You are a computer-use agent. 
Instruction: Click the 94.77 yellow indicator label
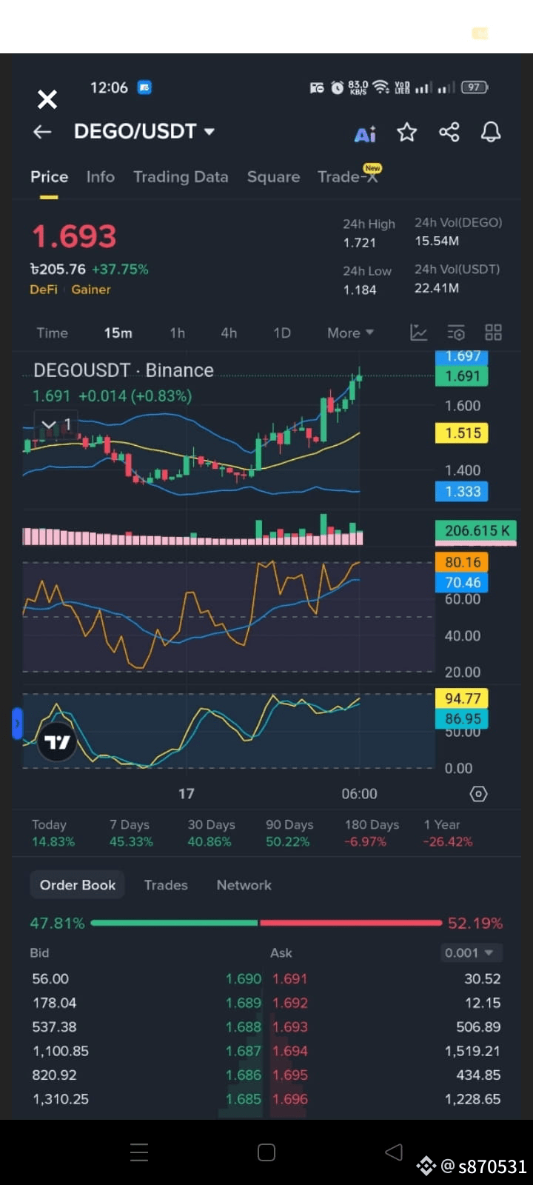462,698
